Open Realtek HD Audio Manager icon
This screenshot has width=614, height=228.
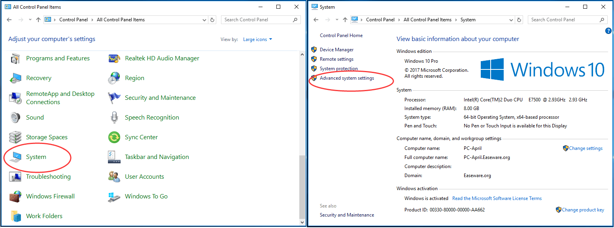pos(114,58)
